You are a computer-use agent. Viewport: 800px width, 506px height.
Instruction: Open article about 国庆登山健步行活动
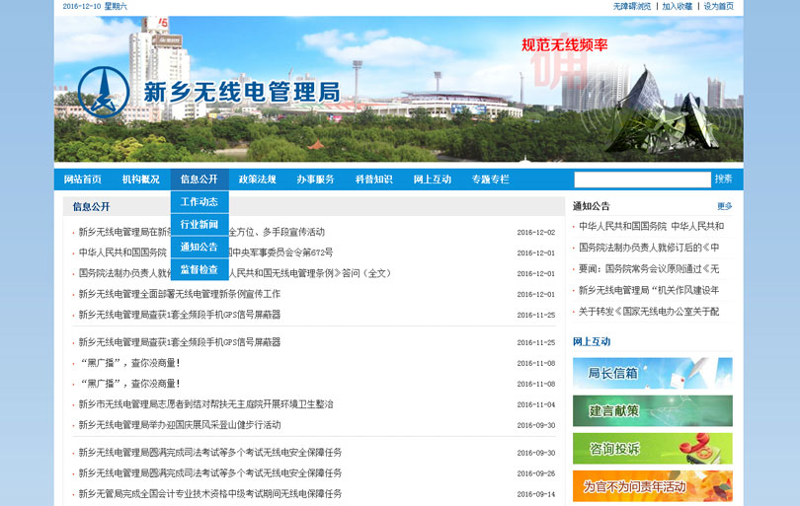[x=180, y=425]
